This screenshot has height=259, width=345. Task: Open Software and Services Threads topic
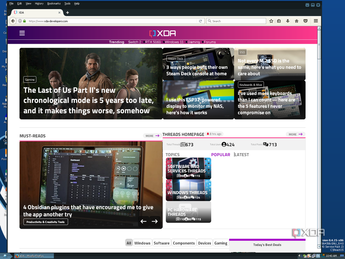188,168
